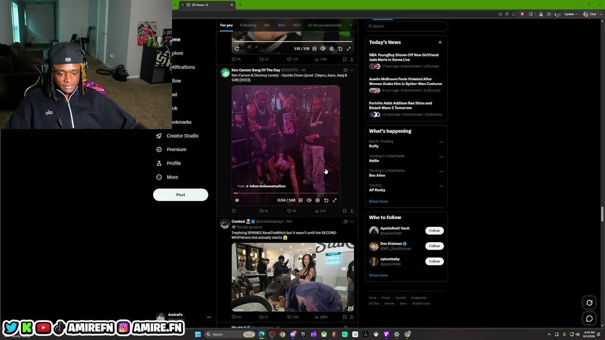Viewport: 605px width, 340px height.
Task: Like the Cooked post about Treyliving
Action: tap(294, 317)
